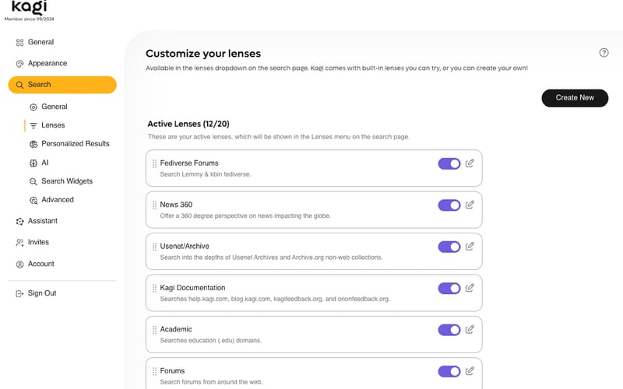Select the Assistant menu item
623x389 pixels.
[x=42, y=221]
